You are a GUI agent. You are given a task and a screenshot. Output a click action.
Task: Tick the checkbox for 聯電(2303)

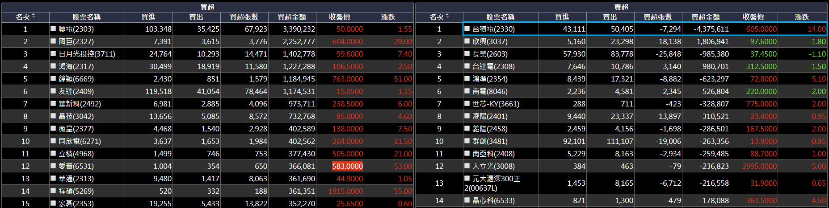coord(53,29)
